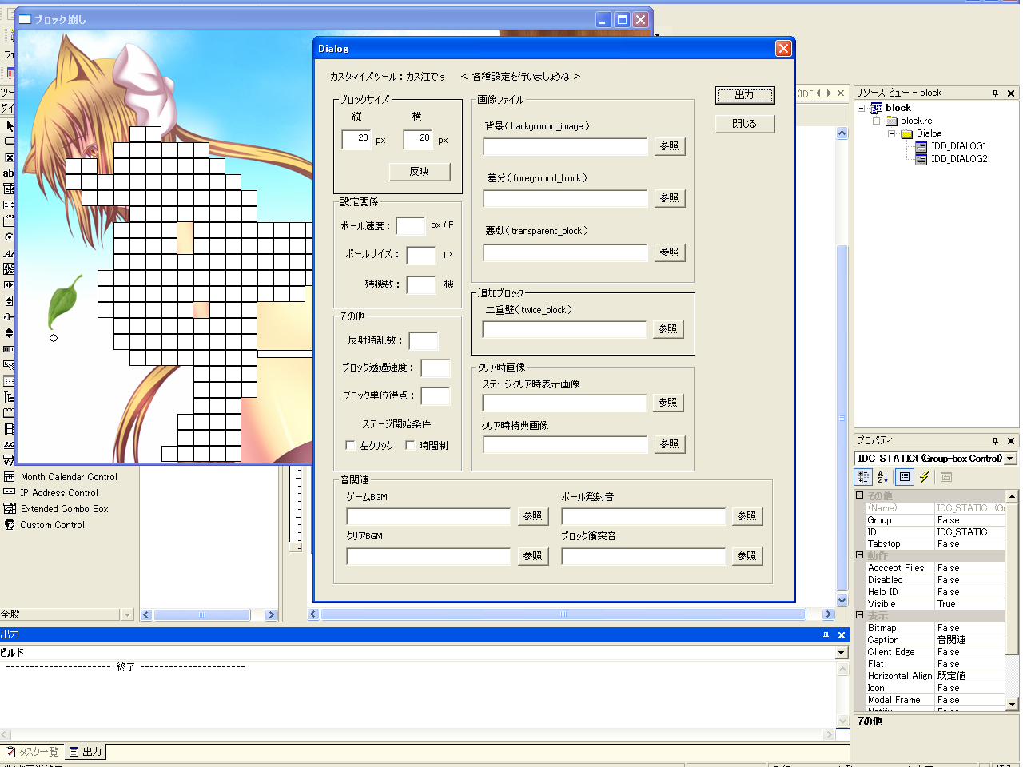Pin the Properties panel

click(x=996, y=441)
